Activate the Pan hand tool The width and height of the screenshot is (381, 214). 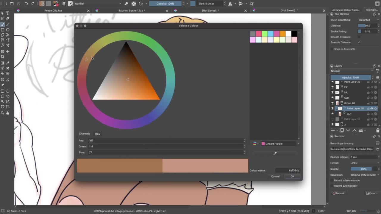coord(8,113)
